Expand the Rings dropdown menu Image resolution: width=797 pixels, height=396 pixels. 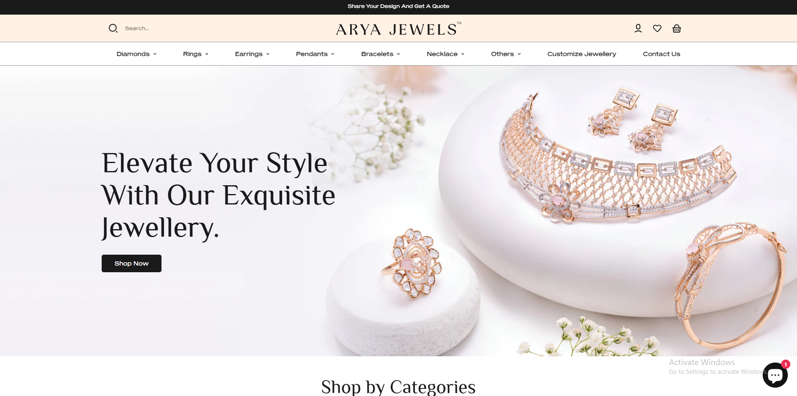pyautogui.click(x=196, y=54)
